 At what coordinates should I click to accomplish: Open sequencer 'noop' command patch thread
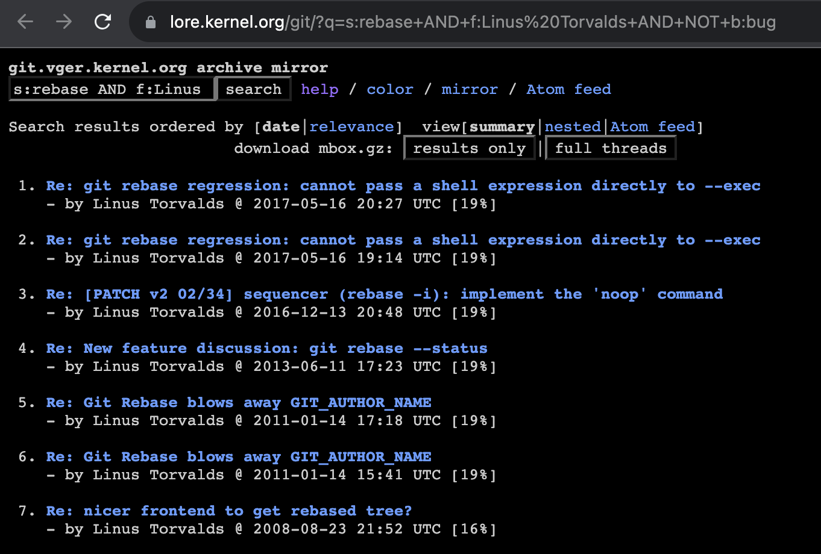coord(385,294)
